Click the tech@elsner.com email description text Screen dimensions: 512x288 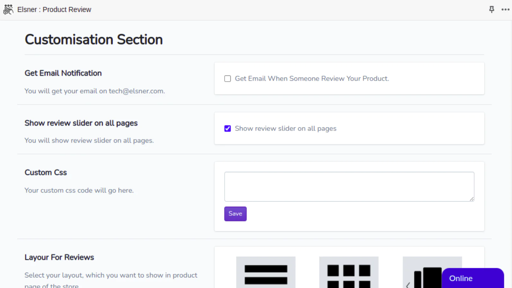[x=95, y=91]
